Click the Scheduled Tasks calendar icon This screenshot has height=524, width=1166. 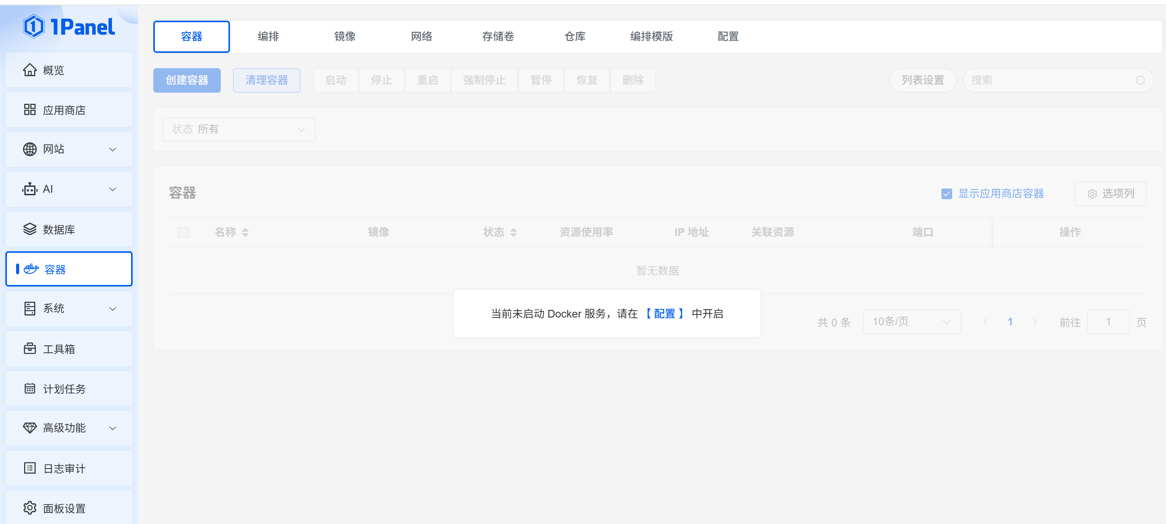pos(30,388)
